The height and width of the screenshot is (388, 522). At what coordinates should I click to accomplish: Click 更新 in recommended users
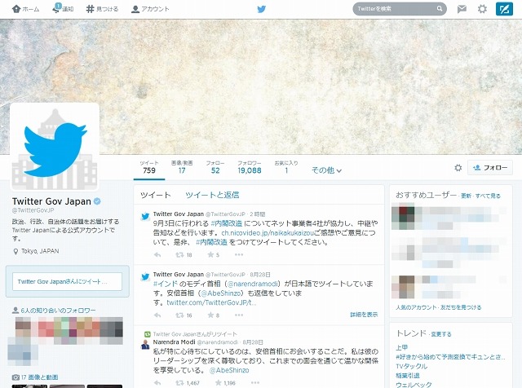pyautogui.click(x=466, y=196)
